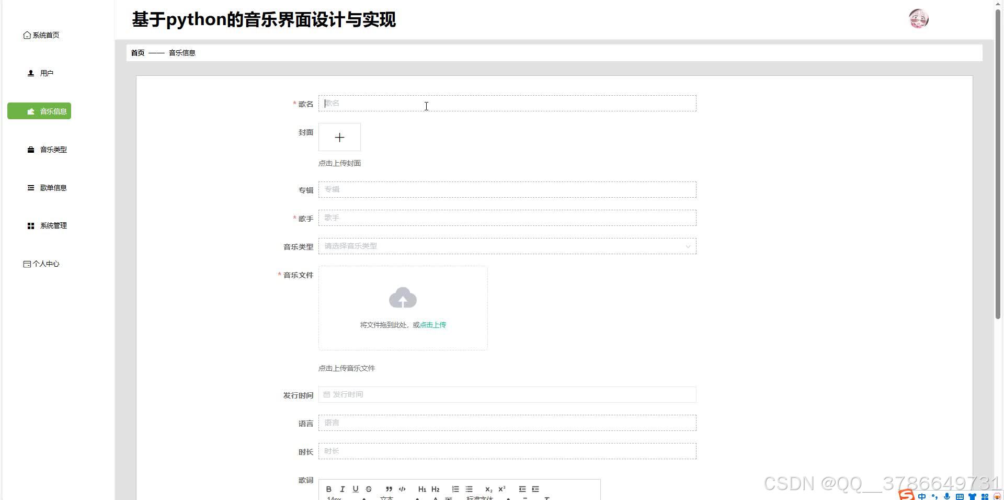Apply italic formatting in the lyrics editor
The width and height of the screenshot is (1004, 500).
tap(343, 489)
